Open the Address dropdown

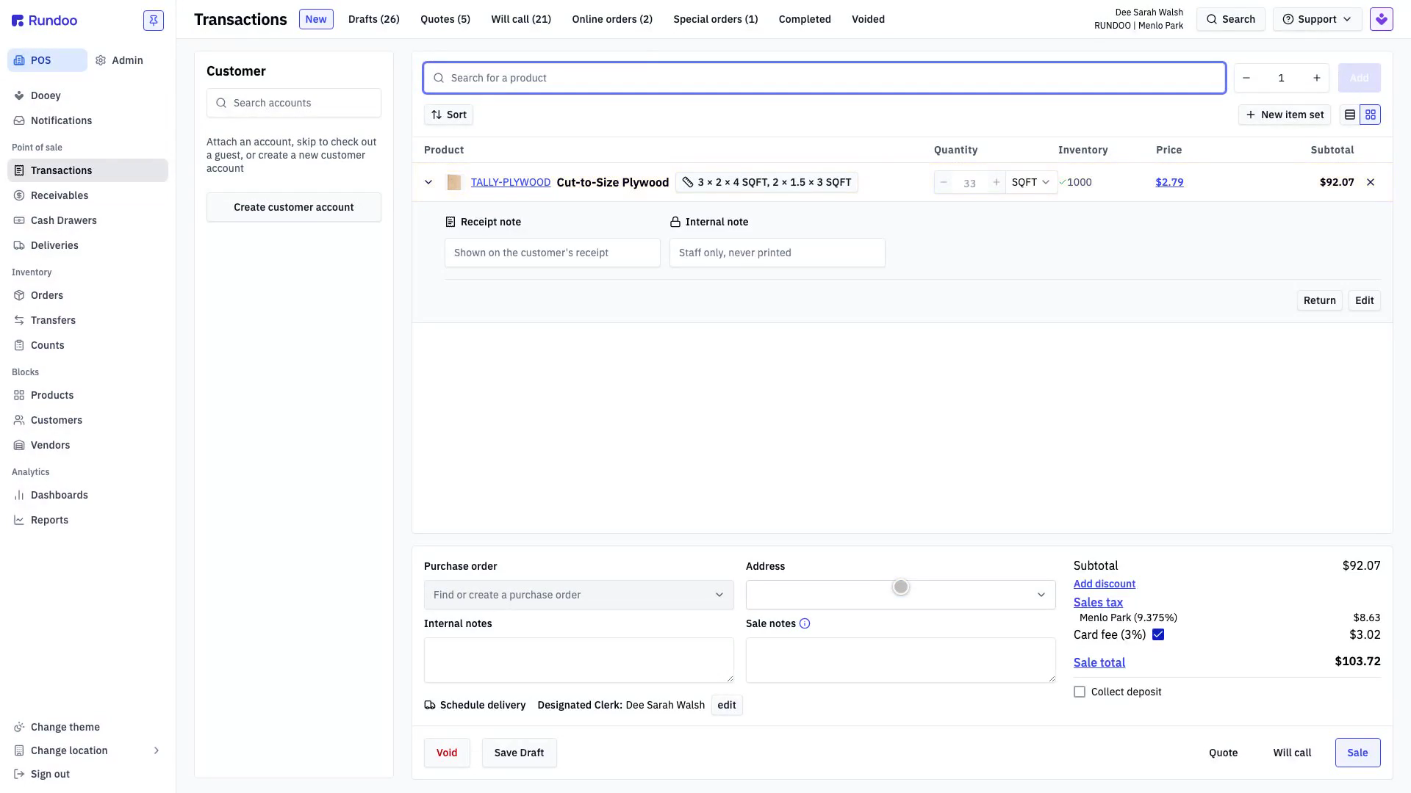pyautogui.click(x=901, y=595)
